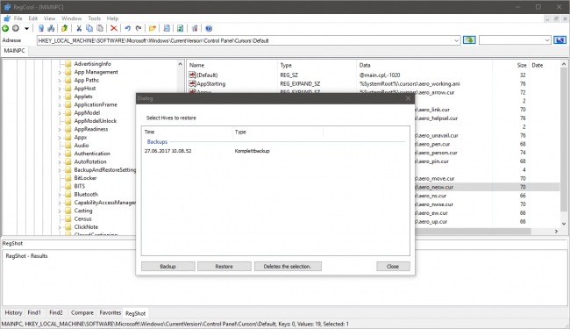Click the green Back navigation arrow
Viewport: 570px width, 329px height.
coord(5,28)
